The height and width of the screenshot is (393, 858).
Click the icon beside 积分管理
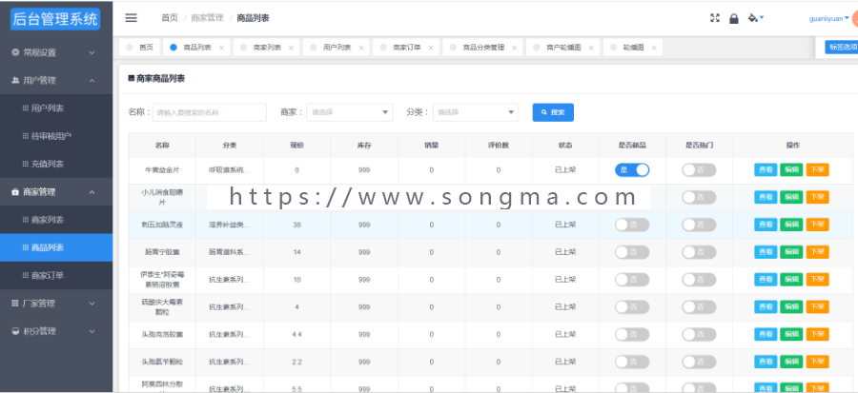pyautogui.click(x=15, y=331)
